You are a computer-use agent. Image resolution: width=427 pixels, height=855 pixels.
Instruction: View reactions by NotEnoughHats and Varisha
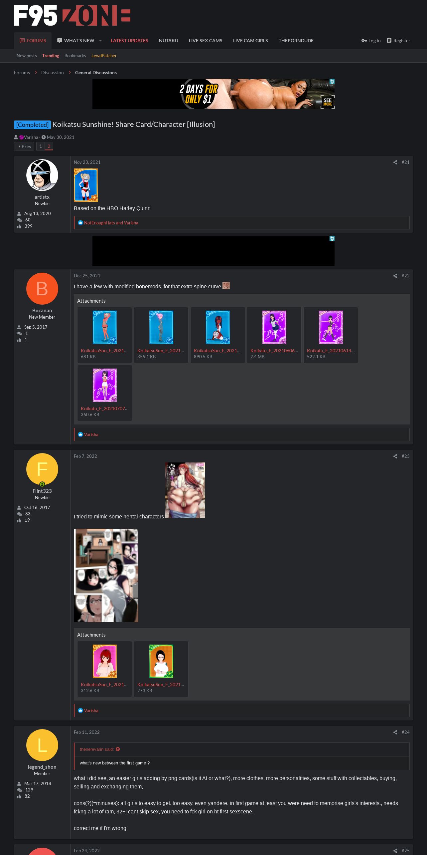[x=111, y=223]
